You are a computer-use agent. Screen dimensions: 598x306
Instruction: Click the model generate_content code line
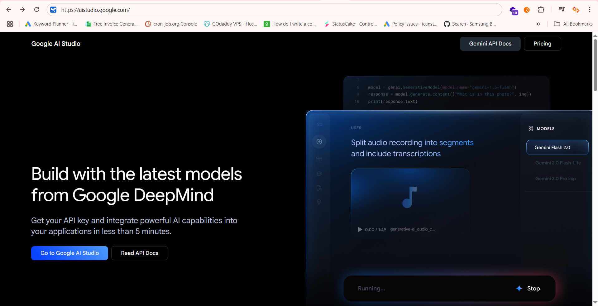click(x=449, y=94)
